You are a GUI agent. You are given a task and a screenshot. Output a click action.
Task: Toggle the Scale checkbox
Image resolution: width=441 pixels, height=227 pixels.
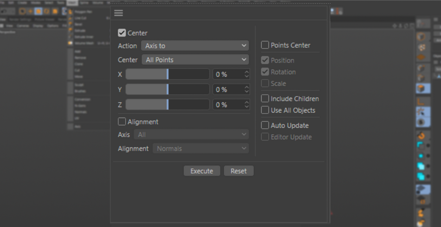[x=265, y=83]
